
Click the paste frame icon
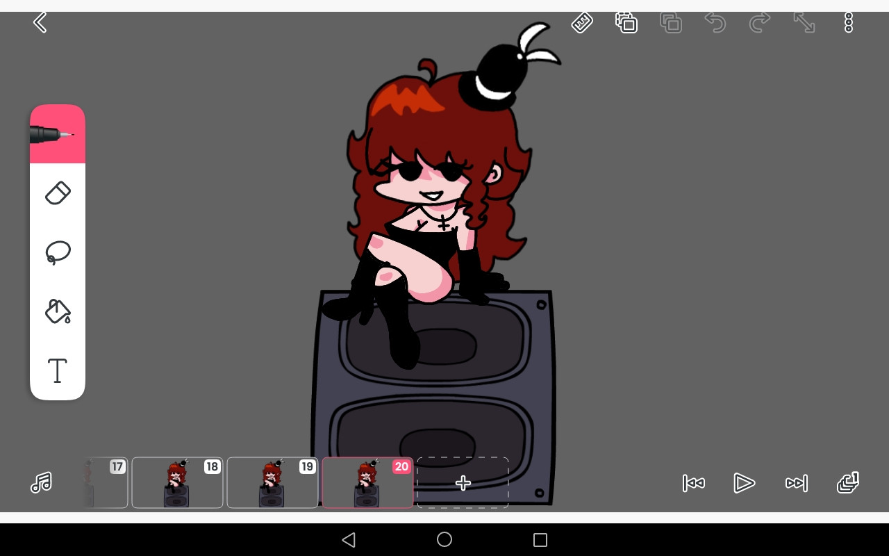point(671,23)
